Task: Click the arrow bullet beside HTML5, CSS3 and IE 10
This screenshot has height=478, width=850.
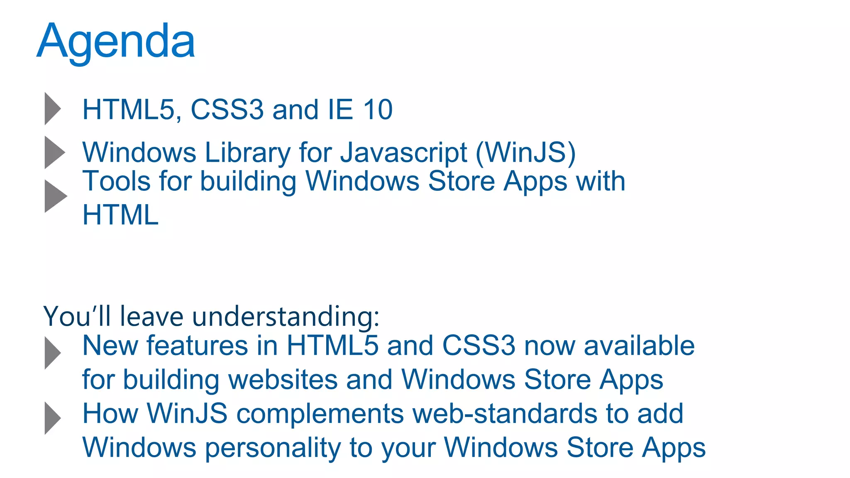Action: pos(53,109)
